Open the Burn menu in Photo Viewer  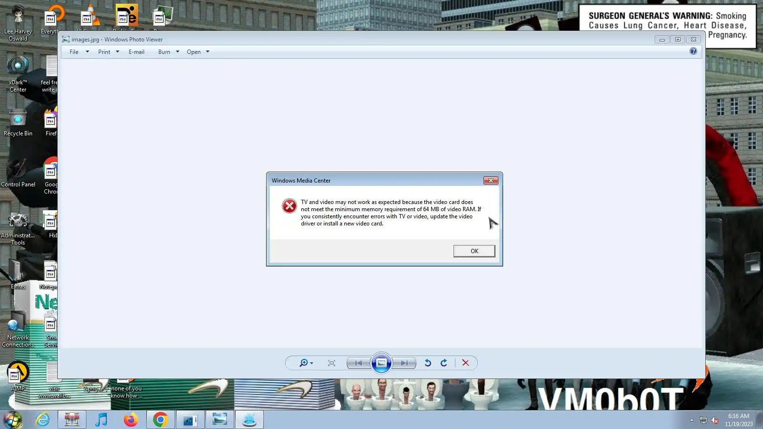coord(164,52)
